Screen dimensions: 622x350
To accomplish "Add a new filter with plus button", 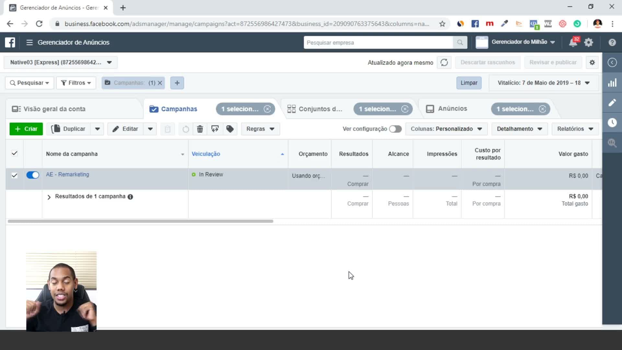I will [177, 83].
